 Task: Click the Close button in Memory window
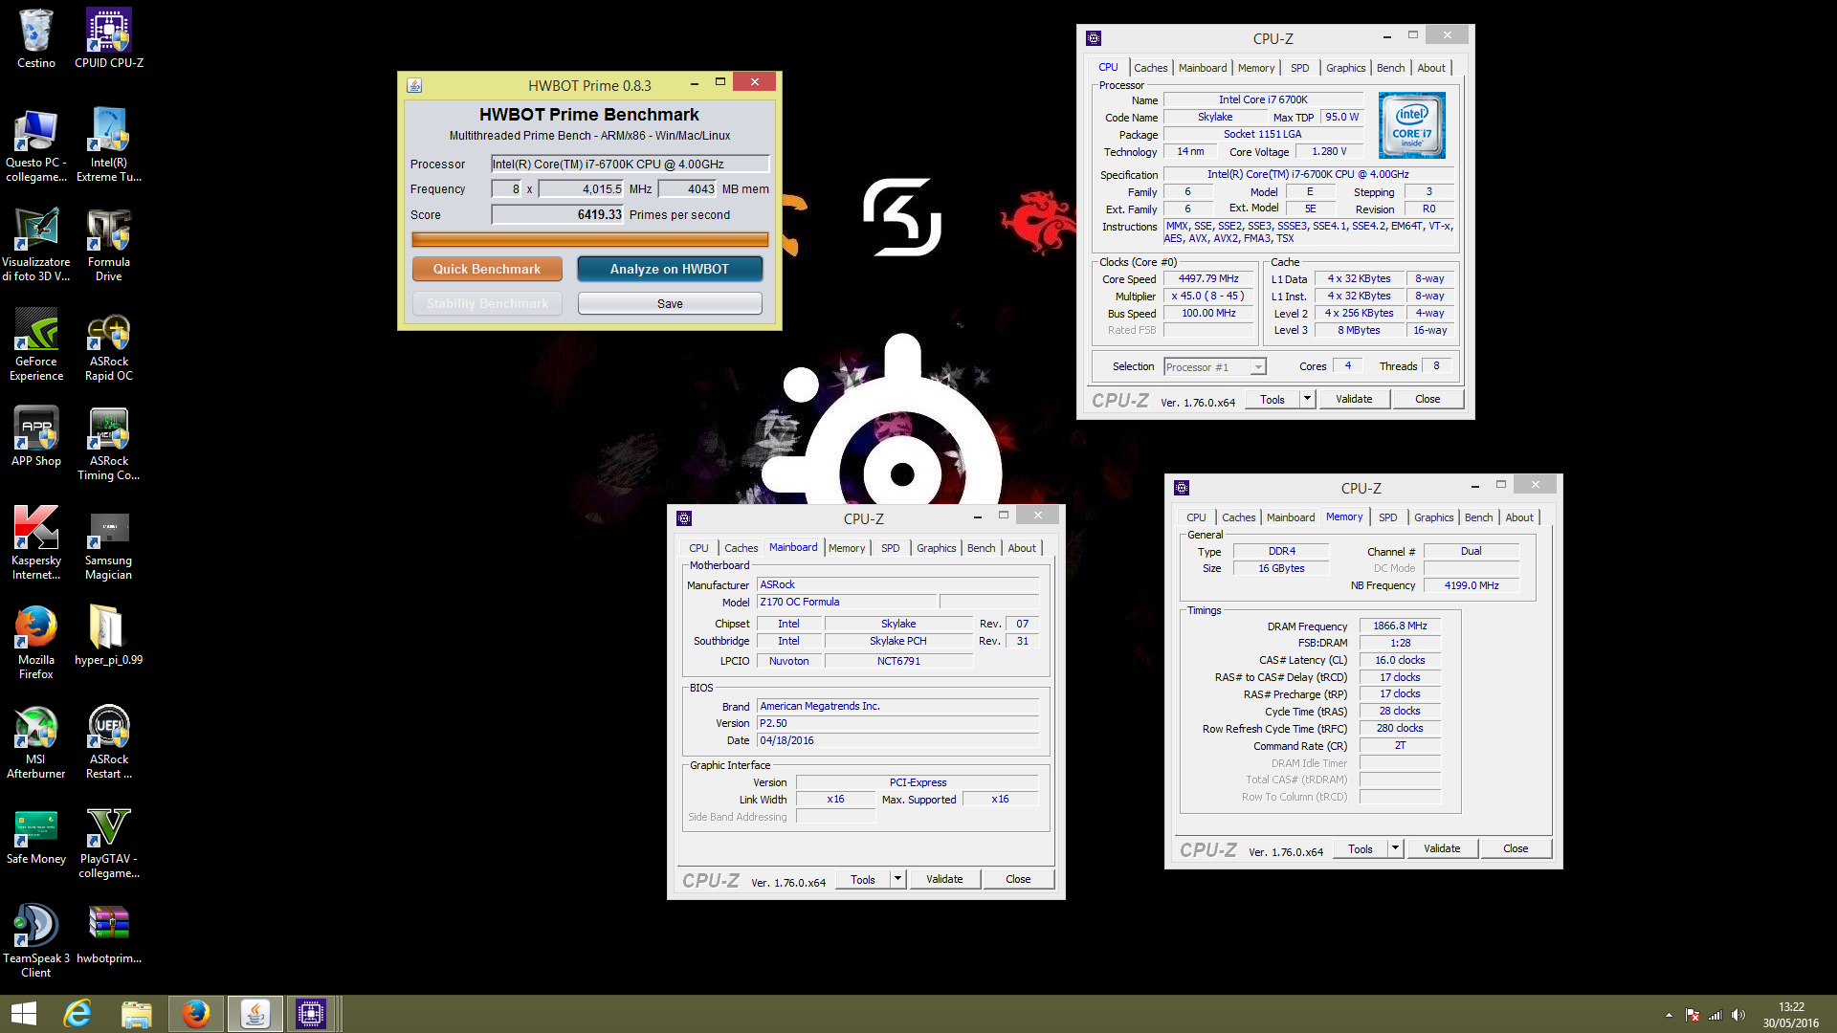[x=1516, y=848]
